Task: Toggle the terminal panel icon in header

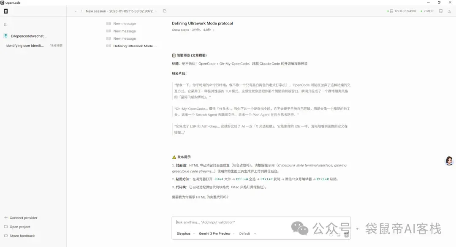Action: (441, 11)
